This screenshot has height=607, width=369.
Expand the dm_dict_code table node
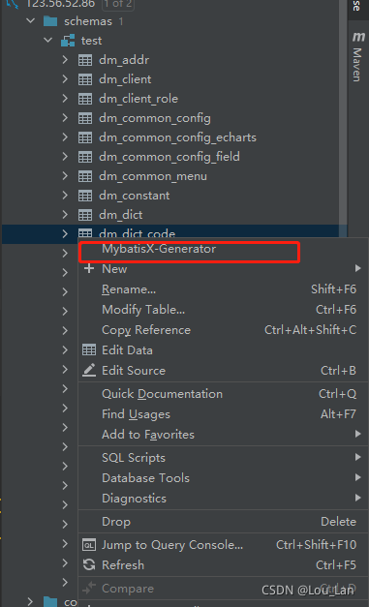pos(65,233)
